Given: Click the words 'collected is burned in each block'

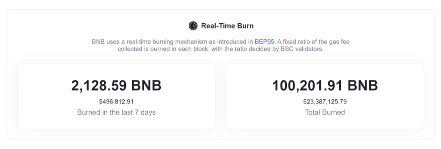Looking at the screenshot, I should (x=164, y=49).
